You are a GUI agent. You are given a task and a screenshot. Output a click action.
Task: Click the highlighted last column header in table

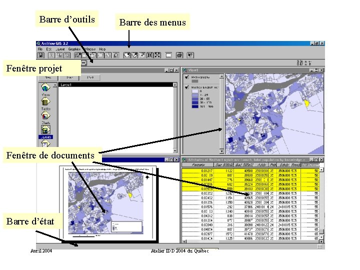(310, 165)
